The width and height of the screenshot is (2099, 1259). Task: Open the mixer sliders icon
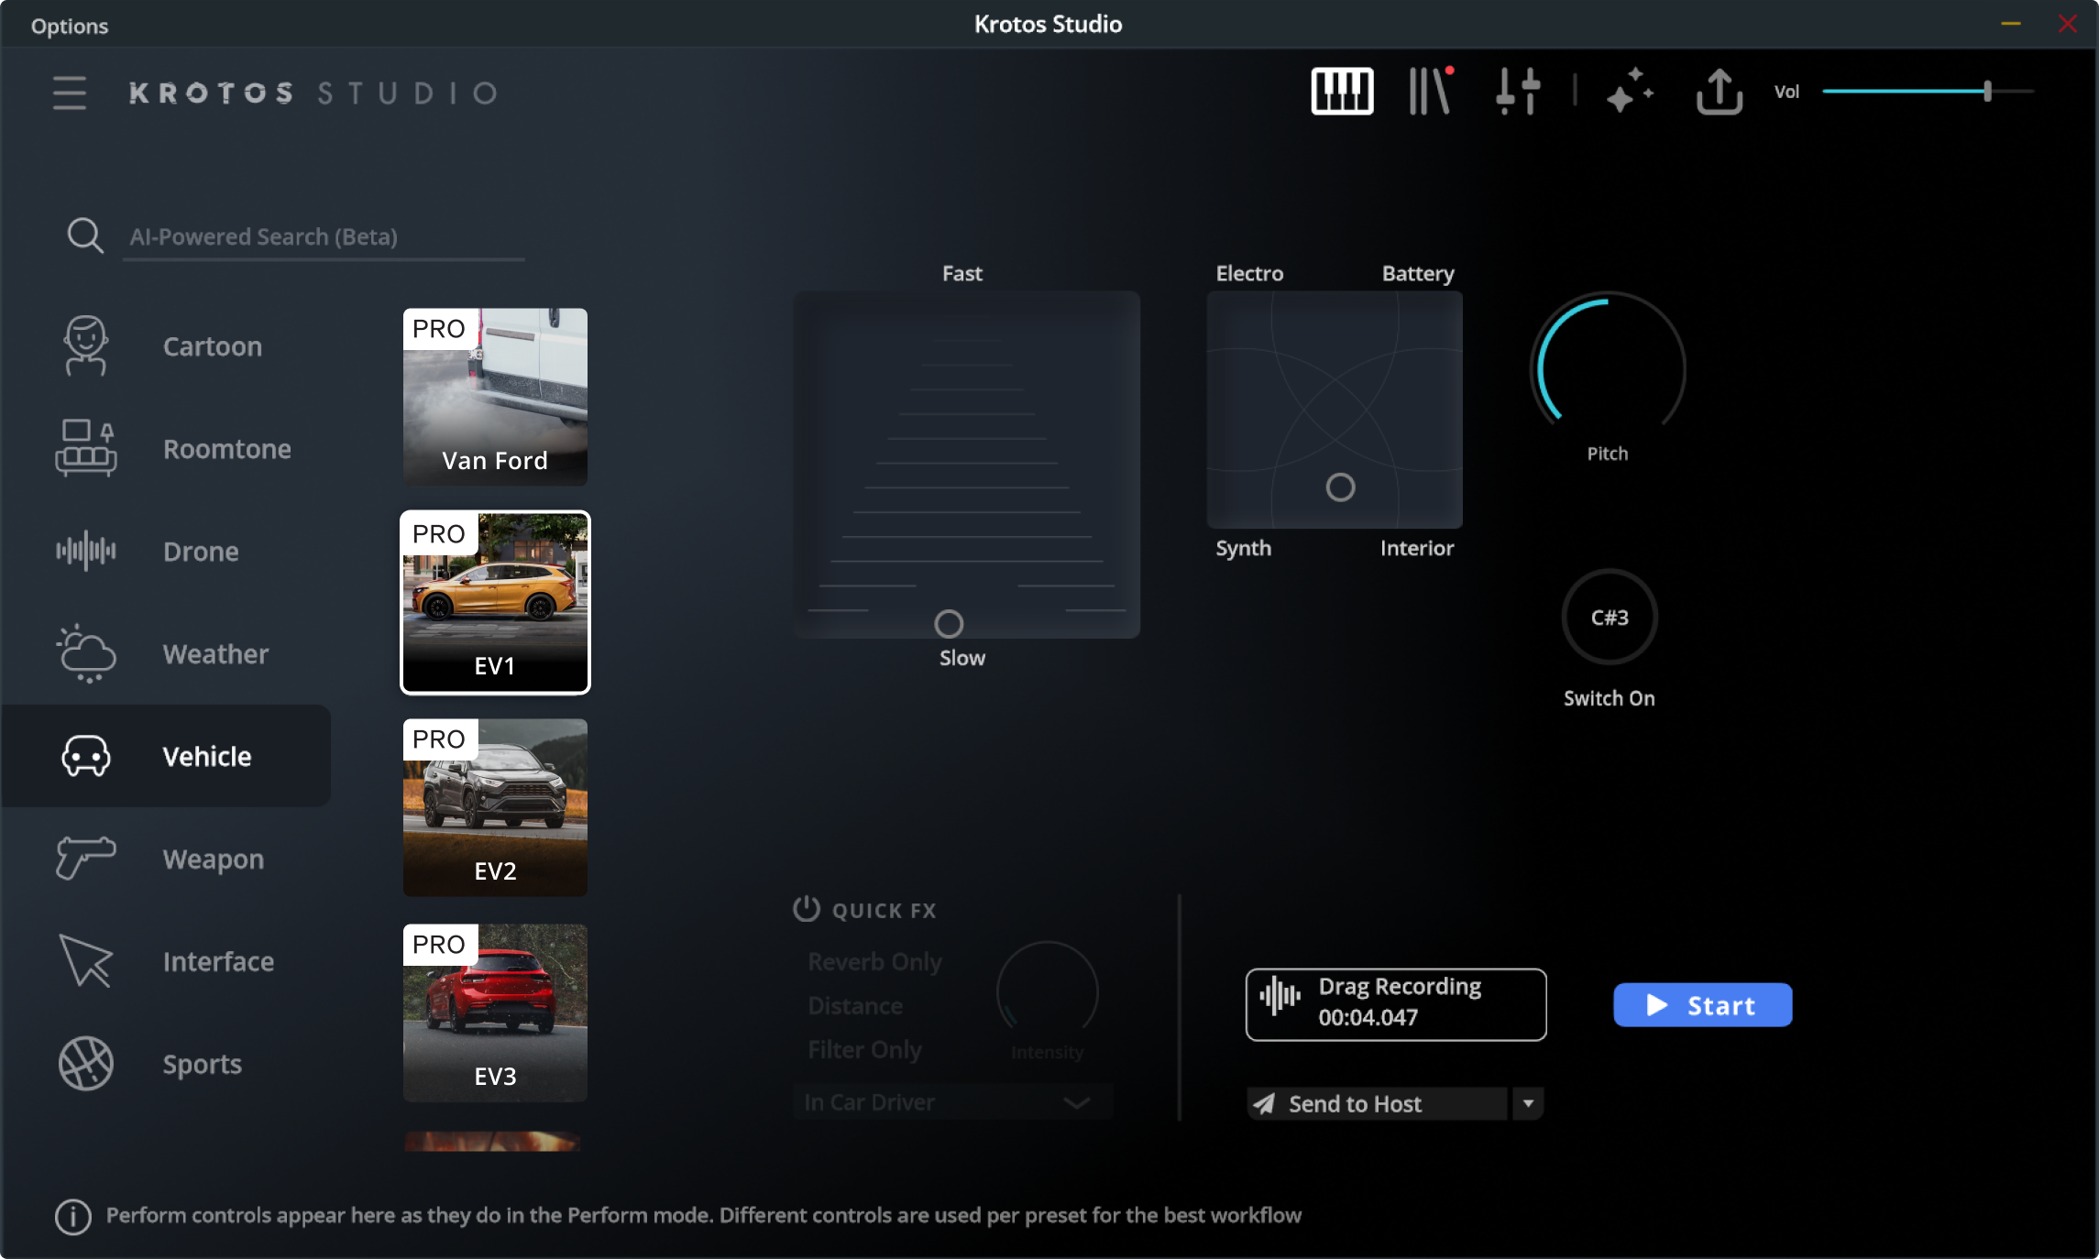[x=1518, y=91]
